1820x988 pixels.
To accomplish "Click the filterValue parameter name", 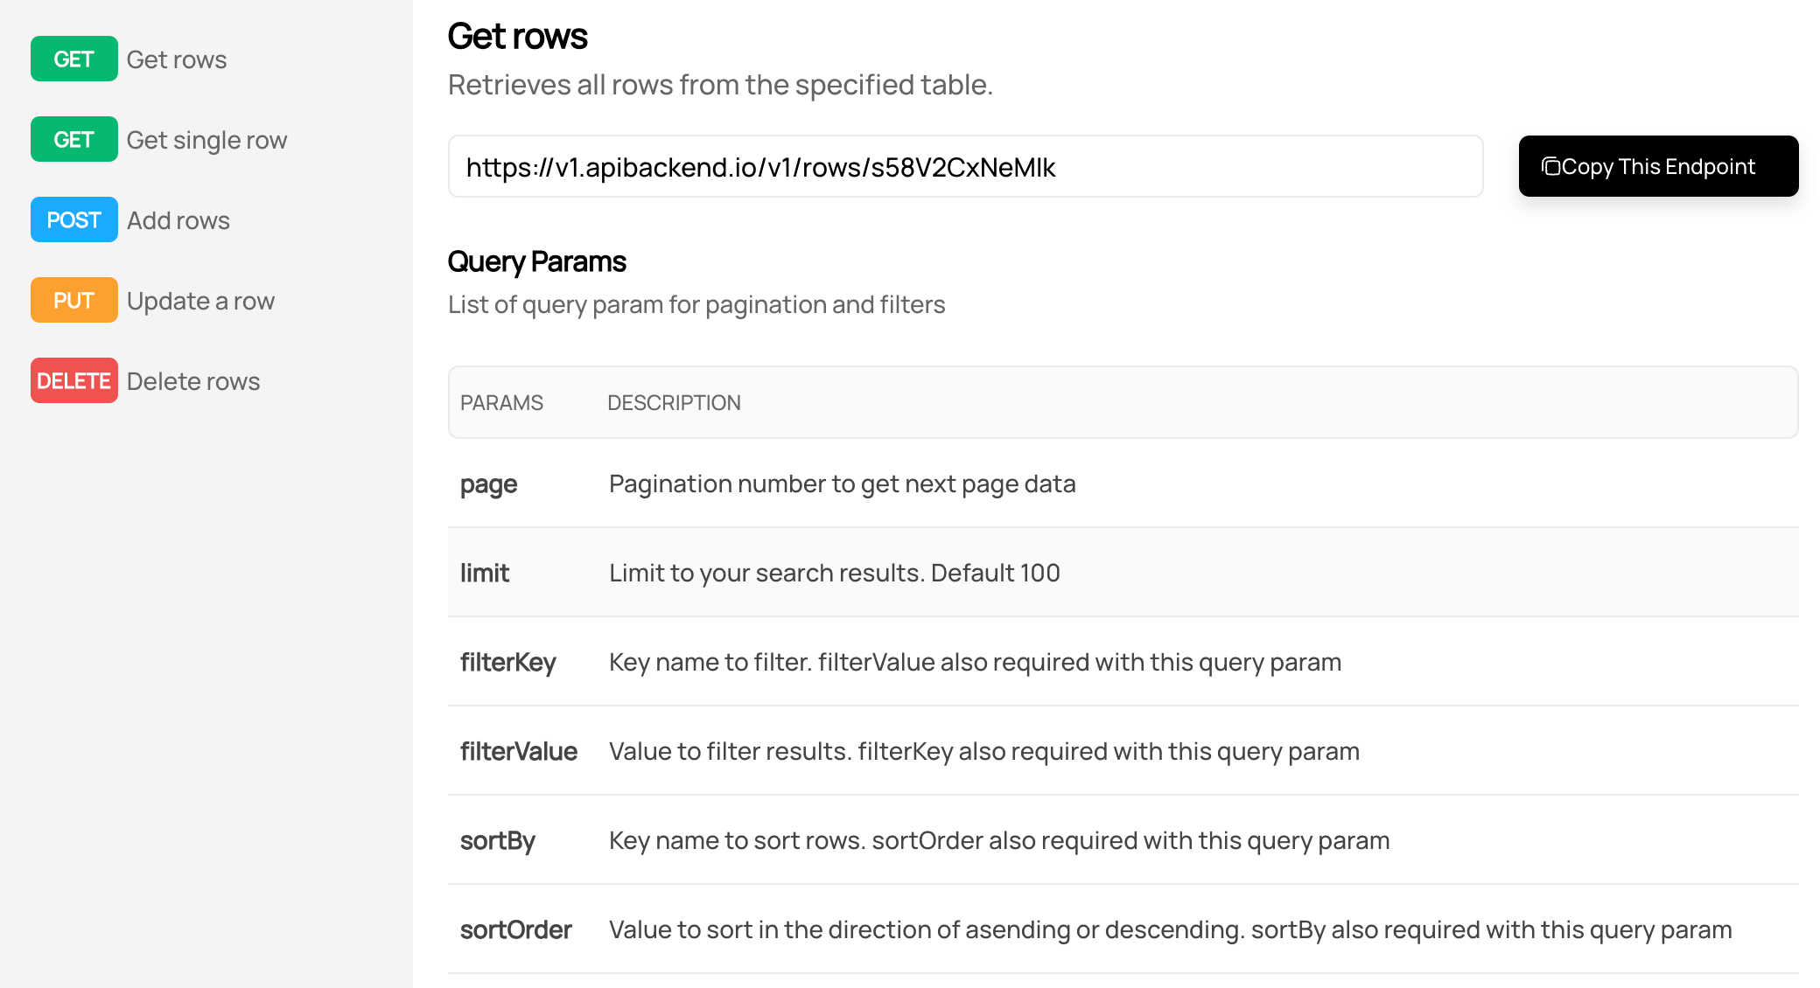I will point(519,751).
